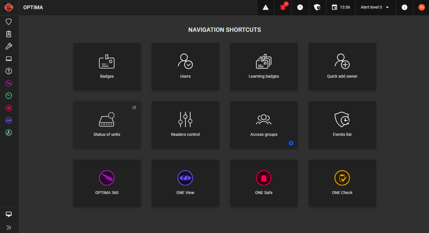Open the shield sidebar menu item

click(x=9, y=22)
